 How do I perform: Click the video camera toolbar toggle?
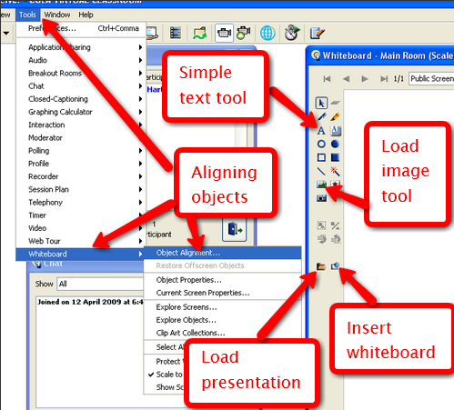[224, 33]
